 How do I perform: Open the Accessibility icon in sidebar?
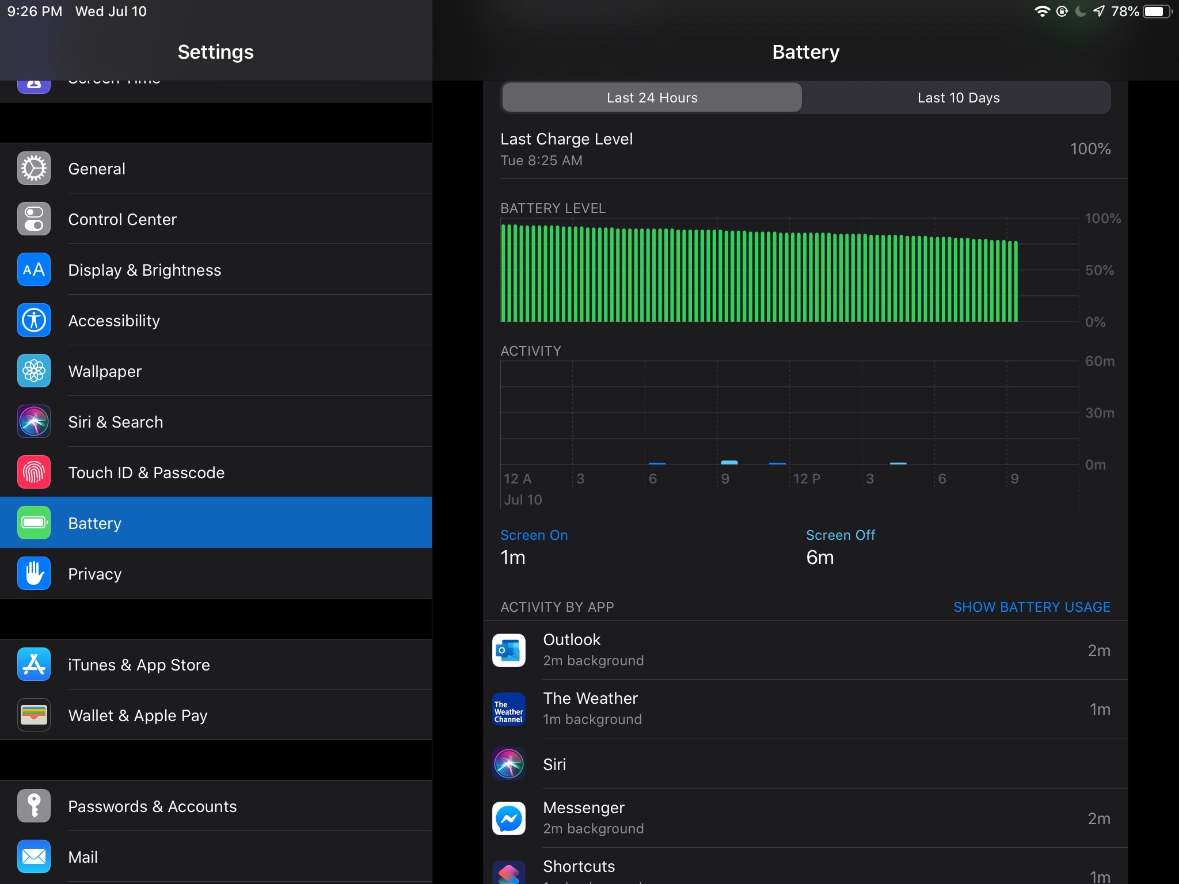click(x=34, y=321)
